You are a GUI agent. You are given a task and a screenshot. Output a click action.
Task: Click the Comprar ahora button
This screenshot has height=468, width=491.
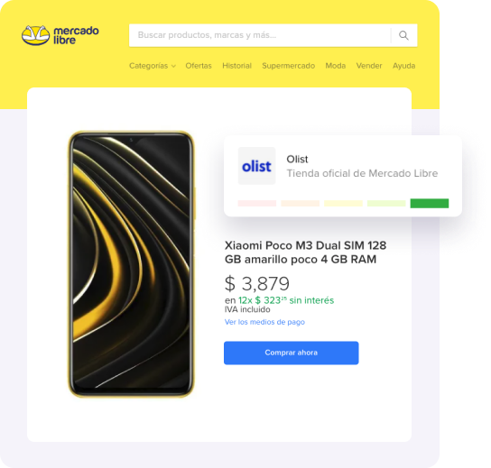click(x=292, y=353)
